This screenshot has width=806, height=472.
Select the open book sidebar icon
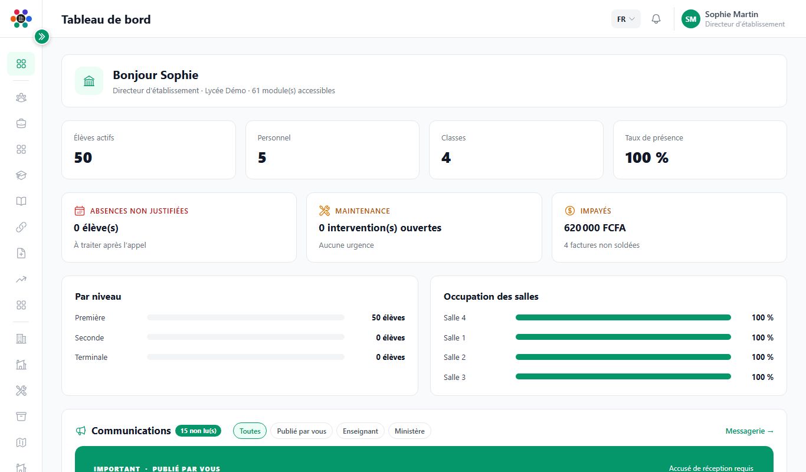click(x=21, y=201)
